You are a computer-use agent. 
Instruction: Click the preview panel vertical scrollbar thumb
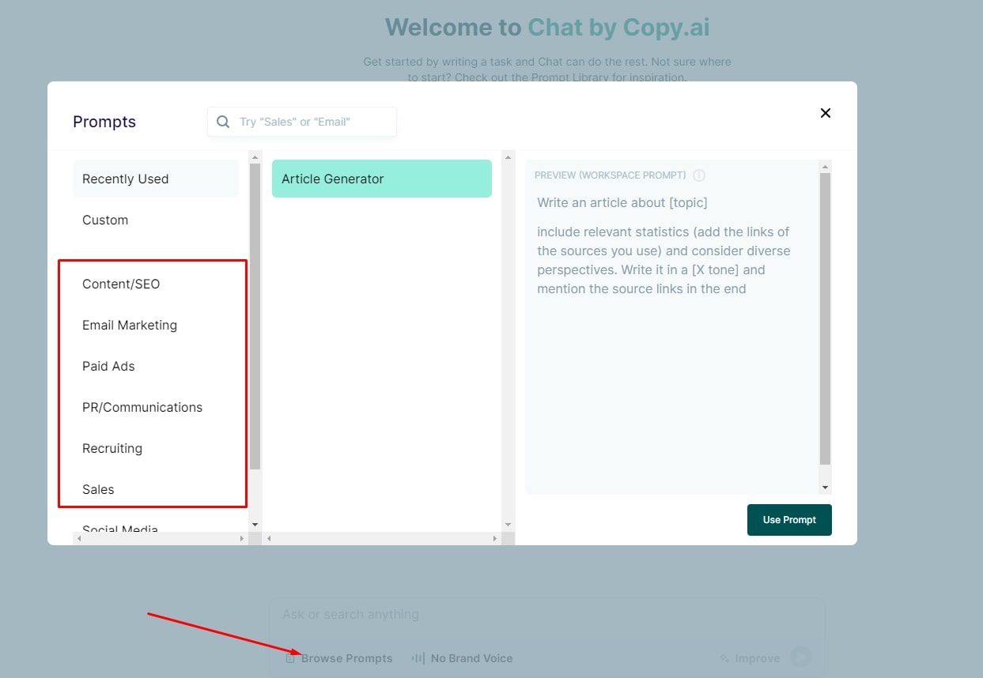click(826, 318)
